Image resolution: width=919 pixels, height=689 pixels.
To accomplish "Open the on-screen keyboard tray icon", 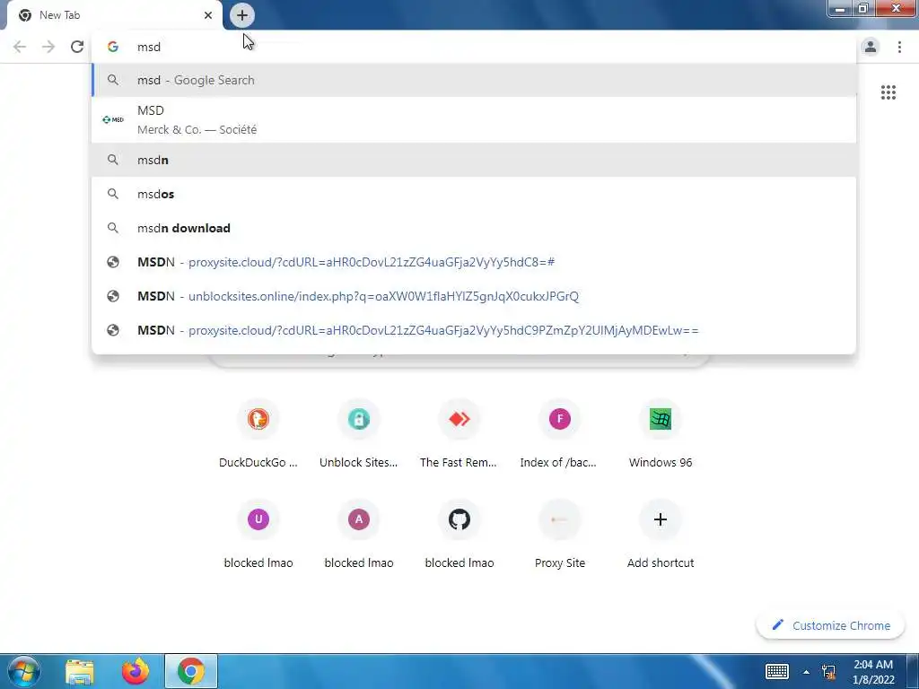I will (777, 671).
